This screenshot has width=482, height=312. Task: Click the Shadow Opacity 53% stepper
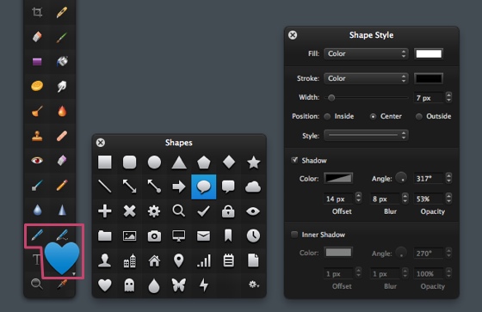[x=448, y=199]
